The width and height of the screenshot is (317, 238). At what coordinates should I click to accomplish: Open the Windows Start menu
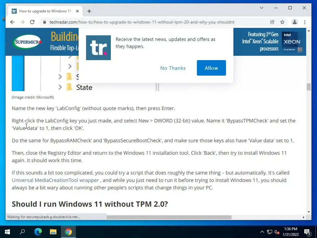tap(7, 232)
